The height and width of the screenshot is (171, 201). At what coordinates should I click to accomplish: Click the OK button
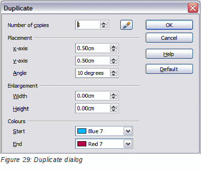(x=169, y=25)
